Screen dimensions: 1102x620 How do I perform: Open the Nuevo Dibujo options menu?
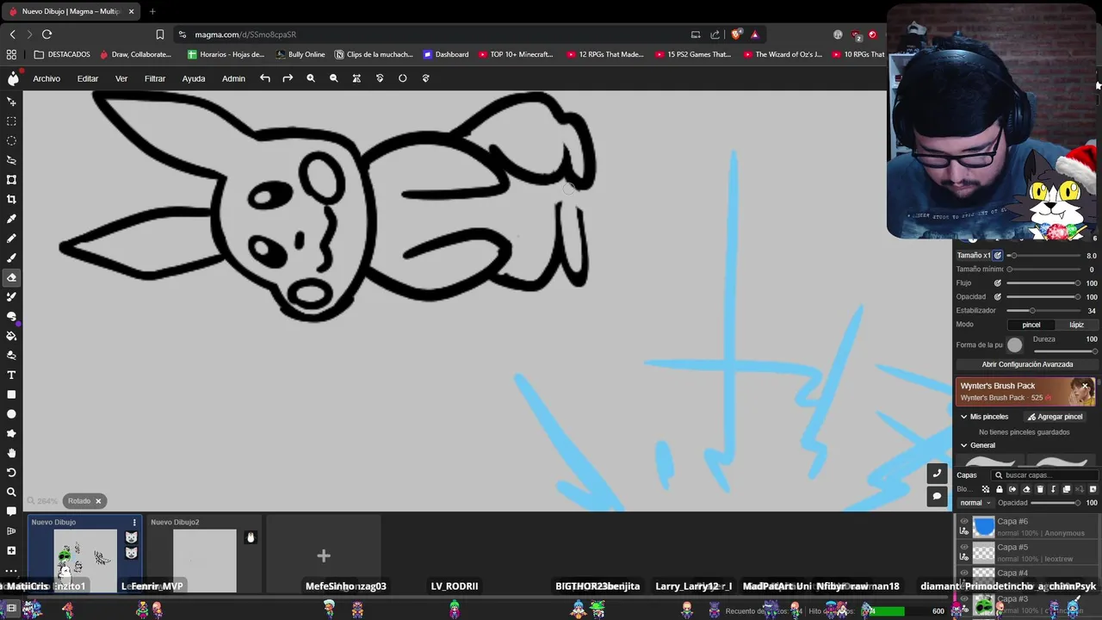pyautogui.click(x=134, y=523)
